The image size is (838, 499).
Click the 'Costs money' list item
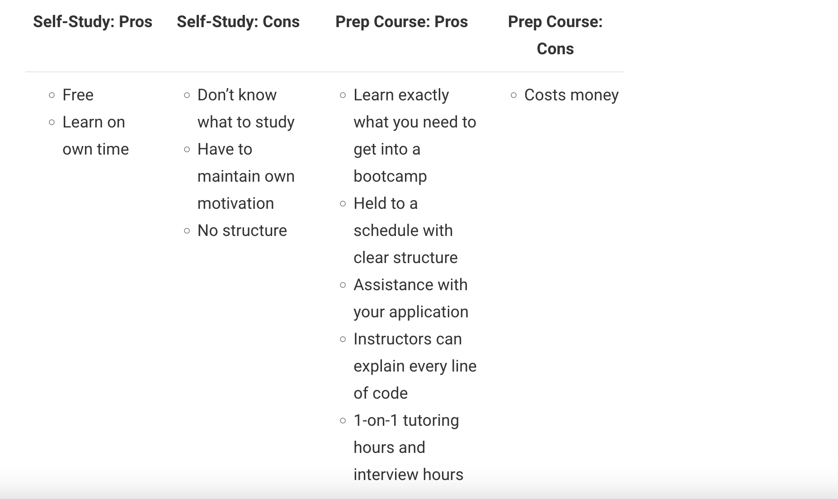[571, 95]
